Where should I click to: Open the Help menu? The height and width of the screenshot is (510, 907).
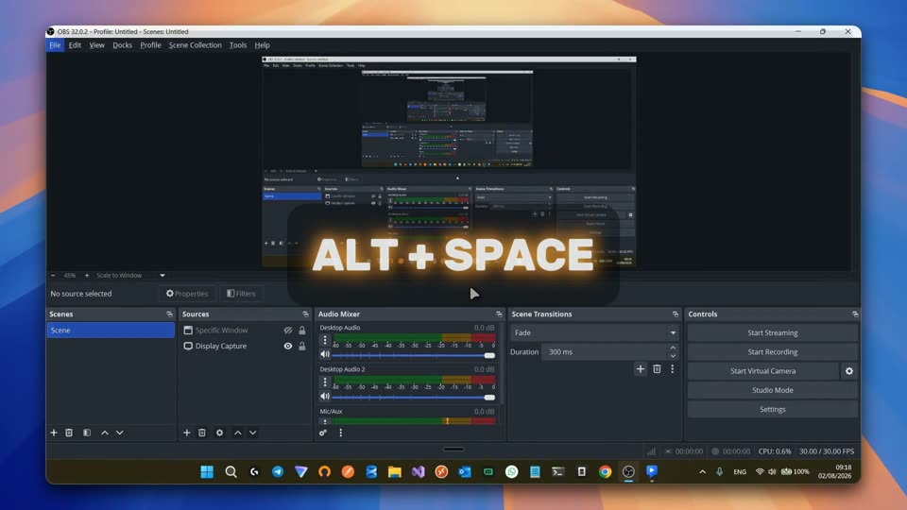coord(262,45)
